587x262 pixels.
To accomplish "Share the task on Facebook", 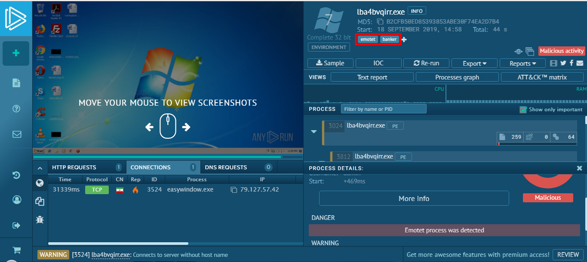I will point(572,63).
